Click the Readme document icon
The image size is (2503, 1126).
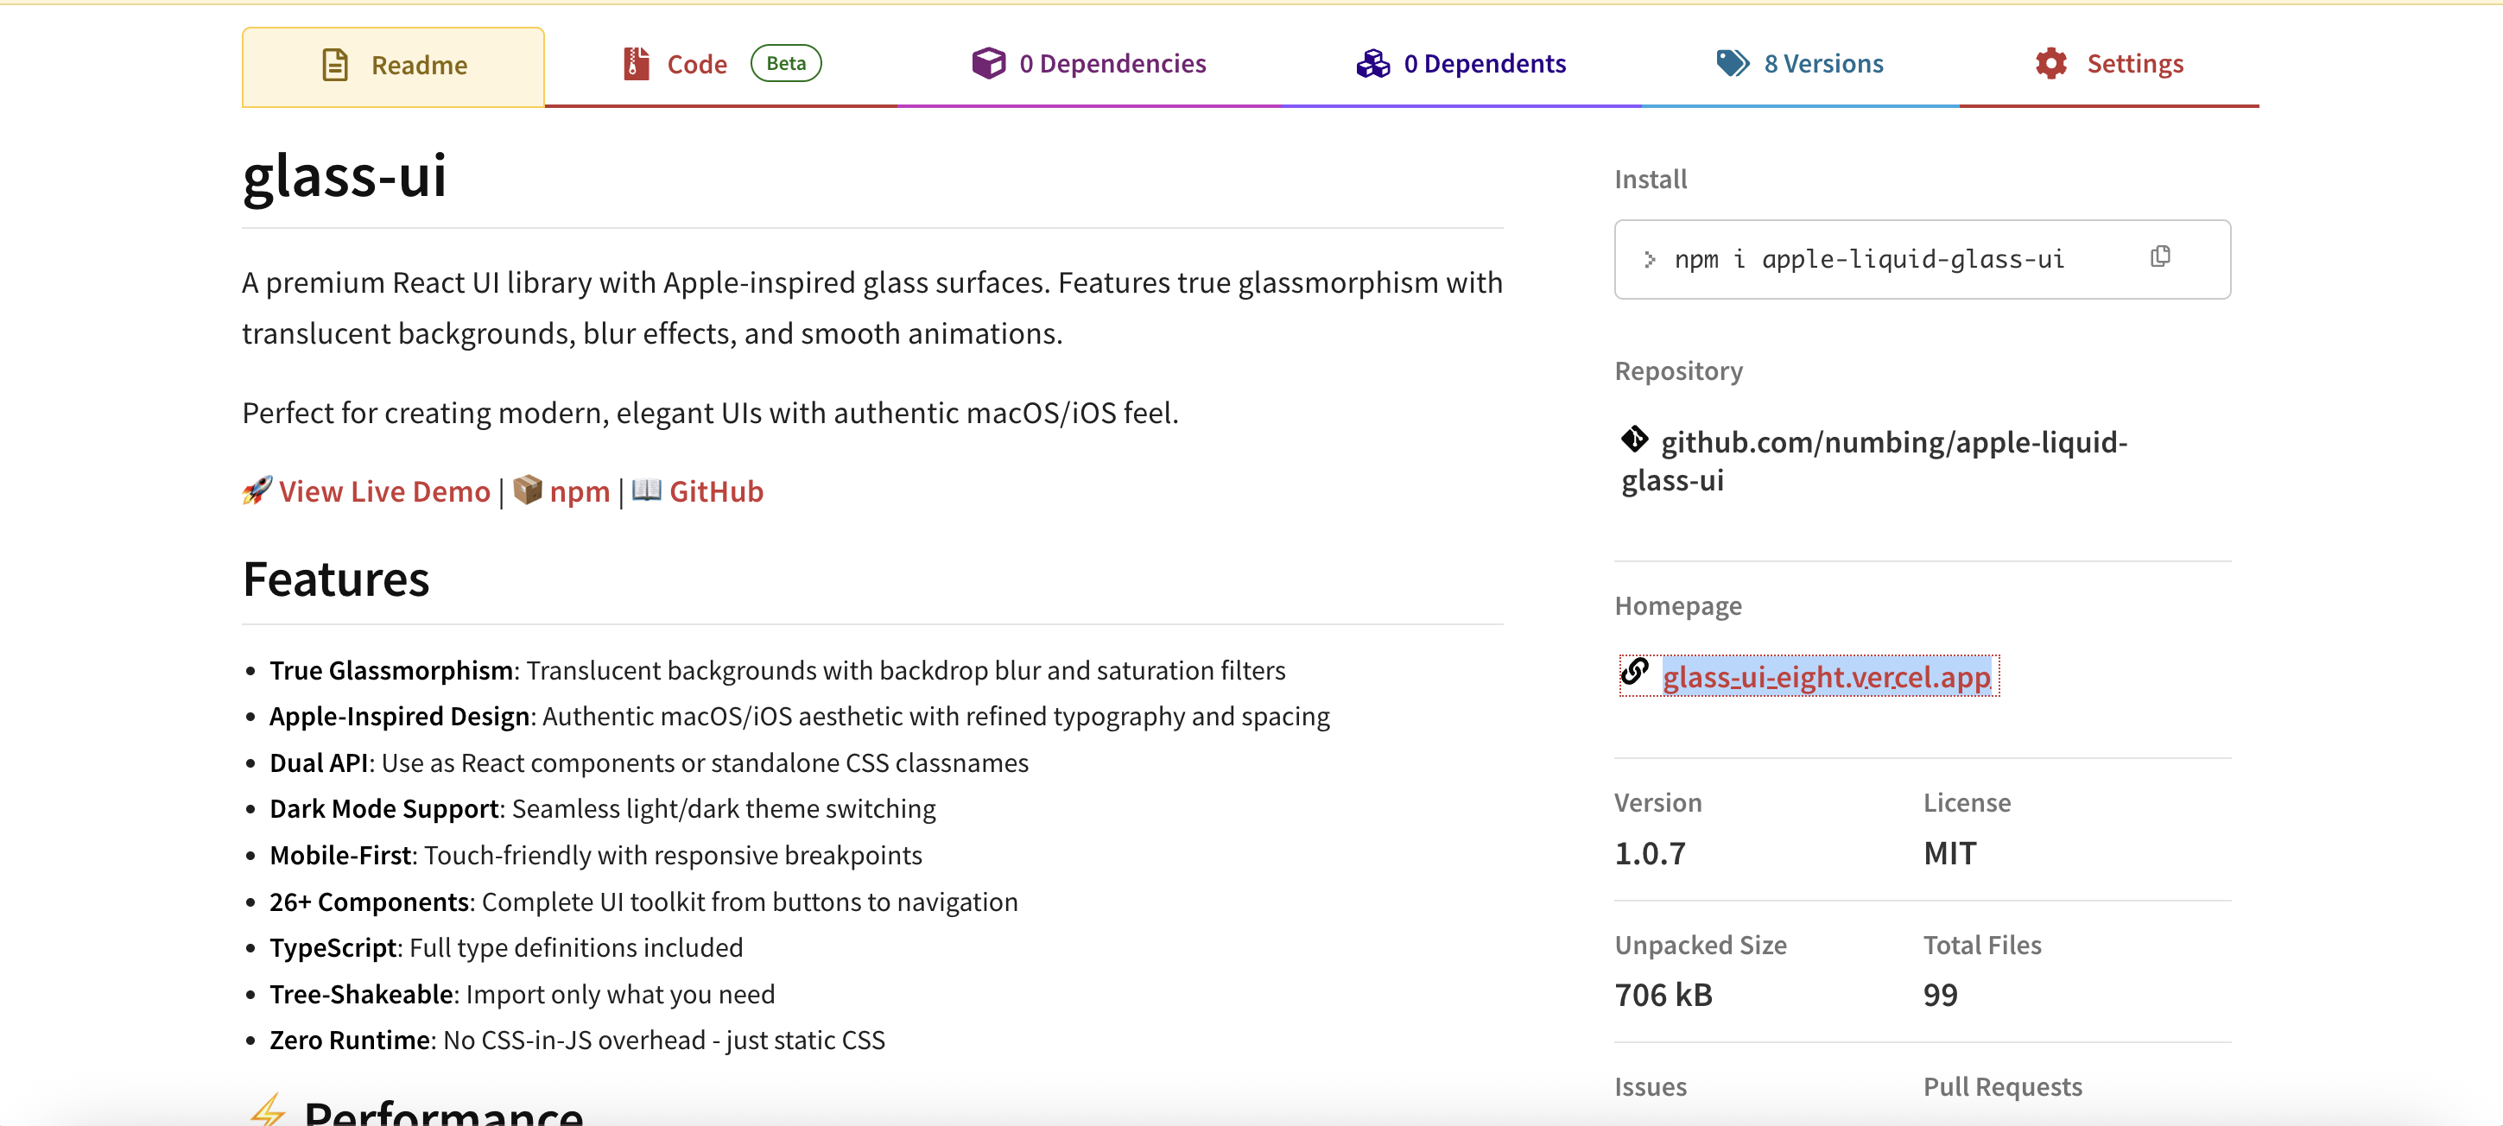tap(334, 65)
